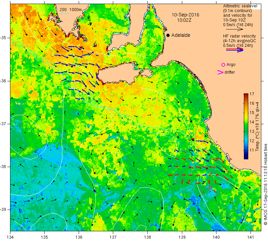Click the longitude label 138

(x=147, y=237)
